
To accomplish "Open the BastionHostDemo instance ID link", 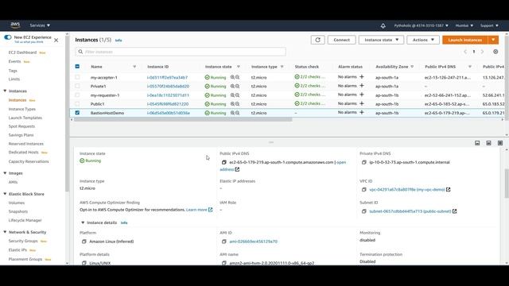I will tap(168, 113).
